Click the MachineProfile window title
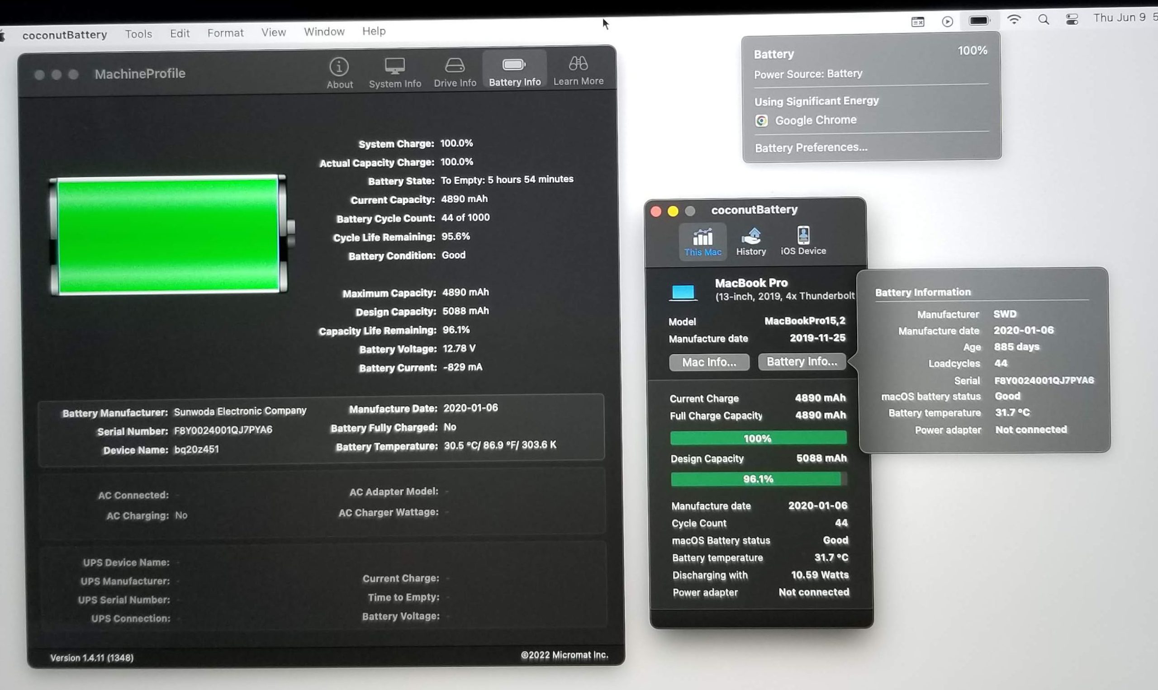The height and width of the screenshot is (690, 1158). coord(140,73)
